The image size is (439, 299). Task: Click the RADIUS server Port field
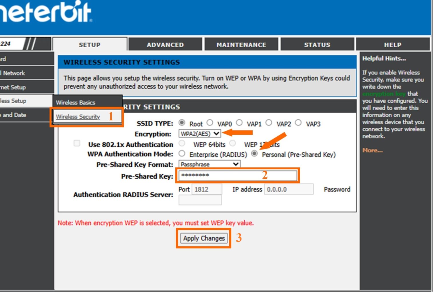tap(207, 189)
